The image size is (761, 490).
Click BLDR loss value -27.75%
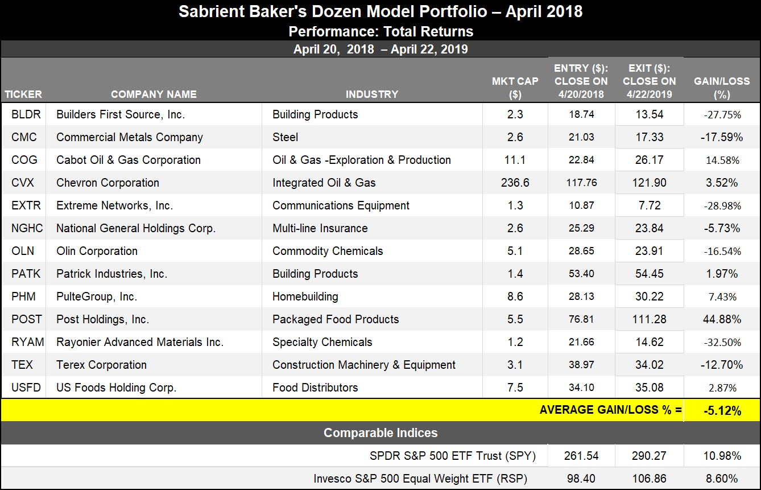[x=722, y=114]
